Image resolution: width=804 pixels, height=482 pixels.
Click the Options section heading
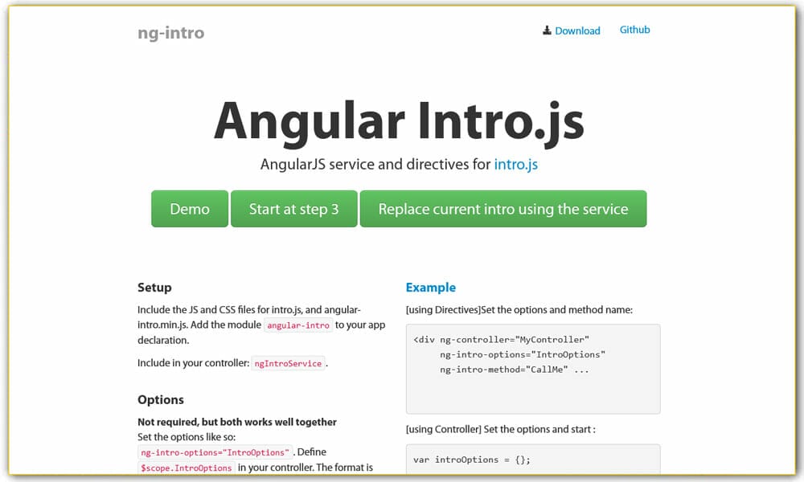click(x=161, y=399)
